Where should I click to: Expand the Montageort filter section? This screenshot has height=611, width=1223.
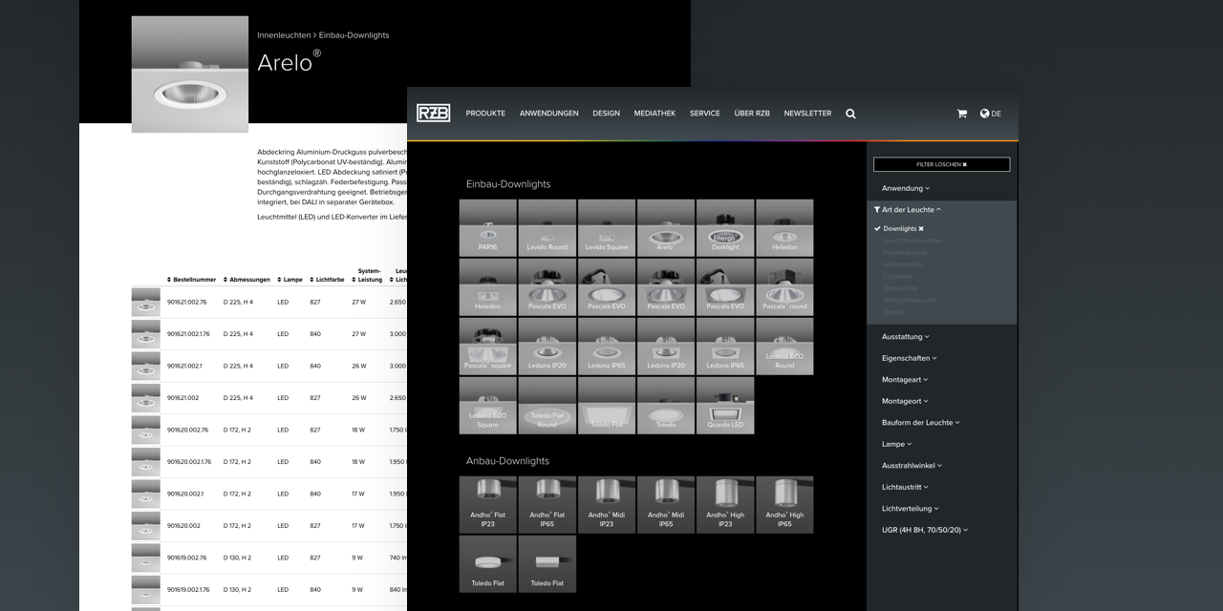click(905, 401)
